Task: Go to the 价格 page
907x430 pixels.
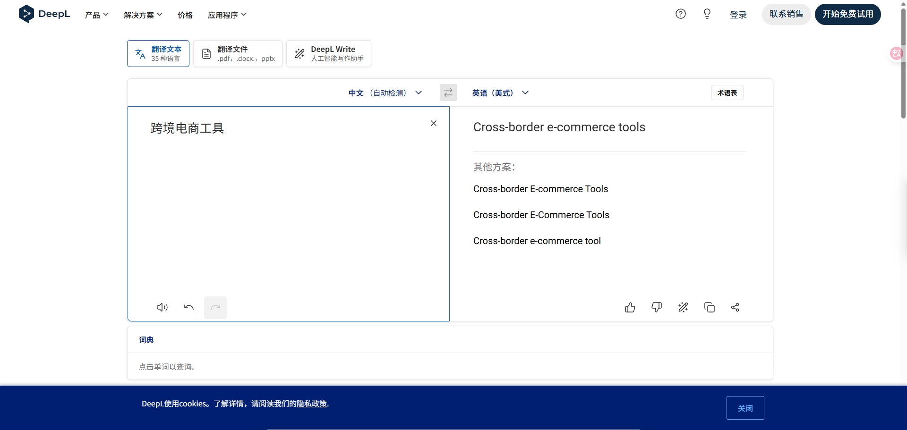Action: pyautogui.click(x=185, y=15)
